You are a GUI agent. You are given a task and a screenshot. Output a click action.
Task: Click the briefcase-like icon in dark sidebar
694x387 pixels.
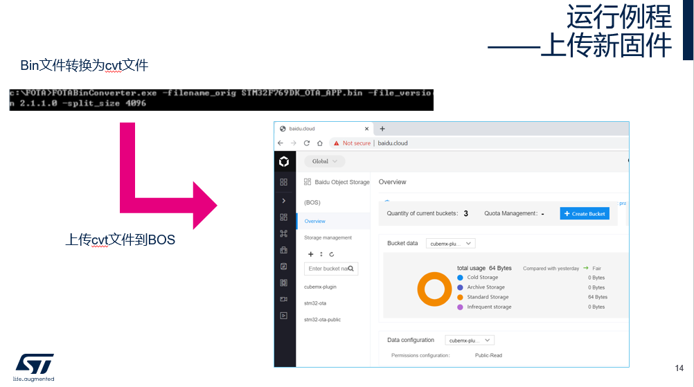click(x=284, y=250)
